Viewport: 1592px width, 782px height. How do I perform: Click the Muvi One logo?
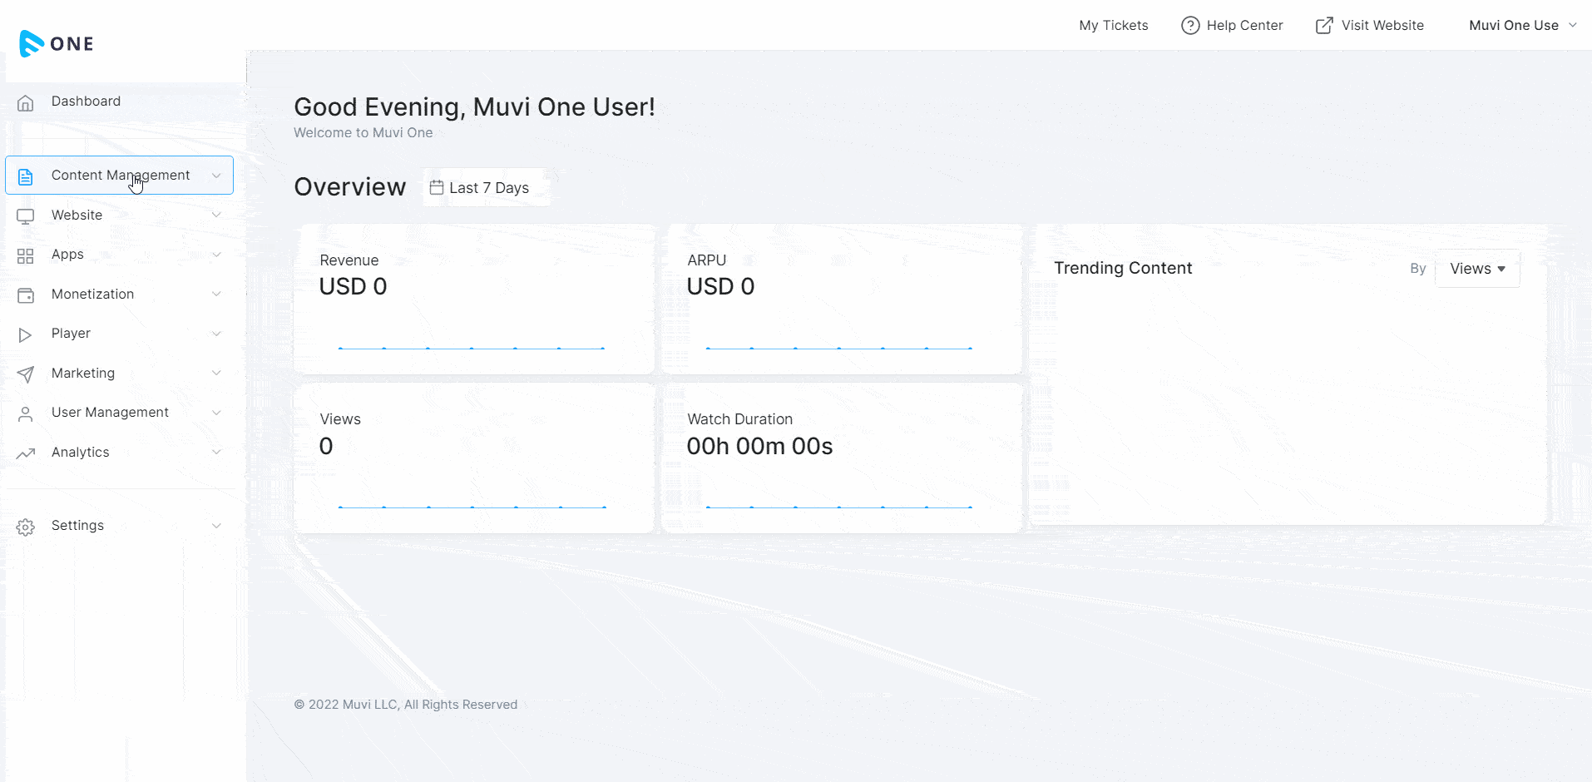click(x=57, y=43)
